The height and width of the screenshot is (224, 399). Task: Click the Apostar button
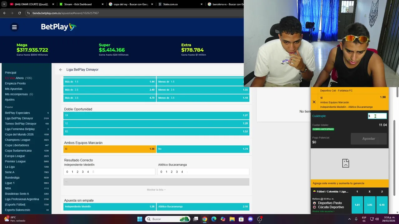pyautogui.click(x=369, y=139)
